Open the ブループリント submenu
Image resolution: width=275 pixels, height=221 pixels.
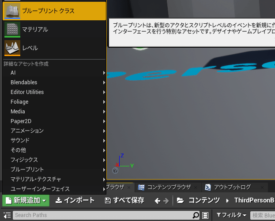click(x=54, y=170)
